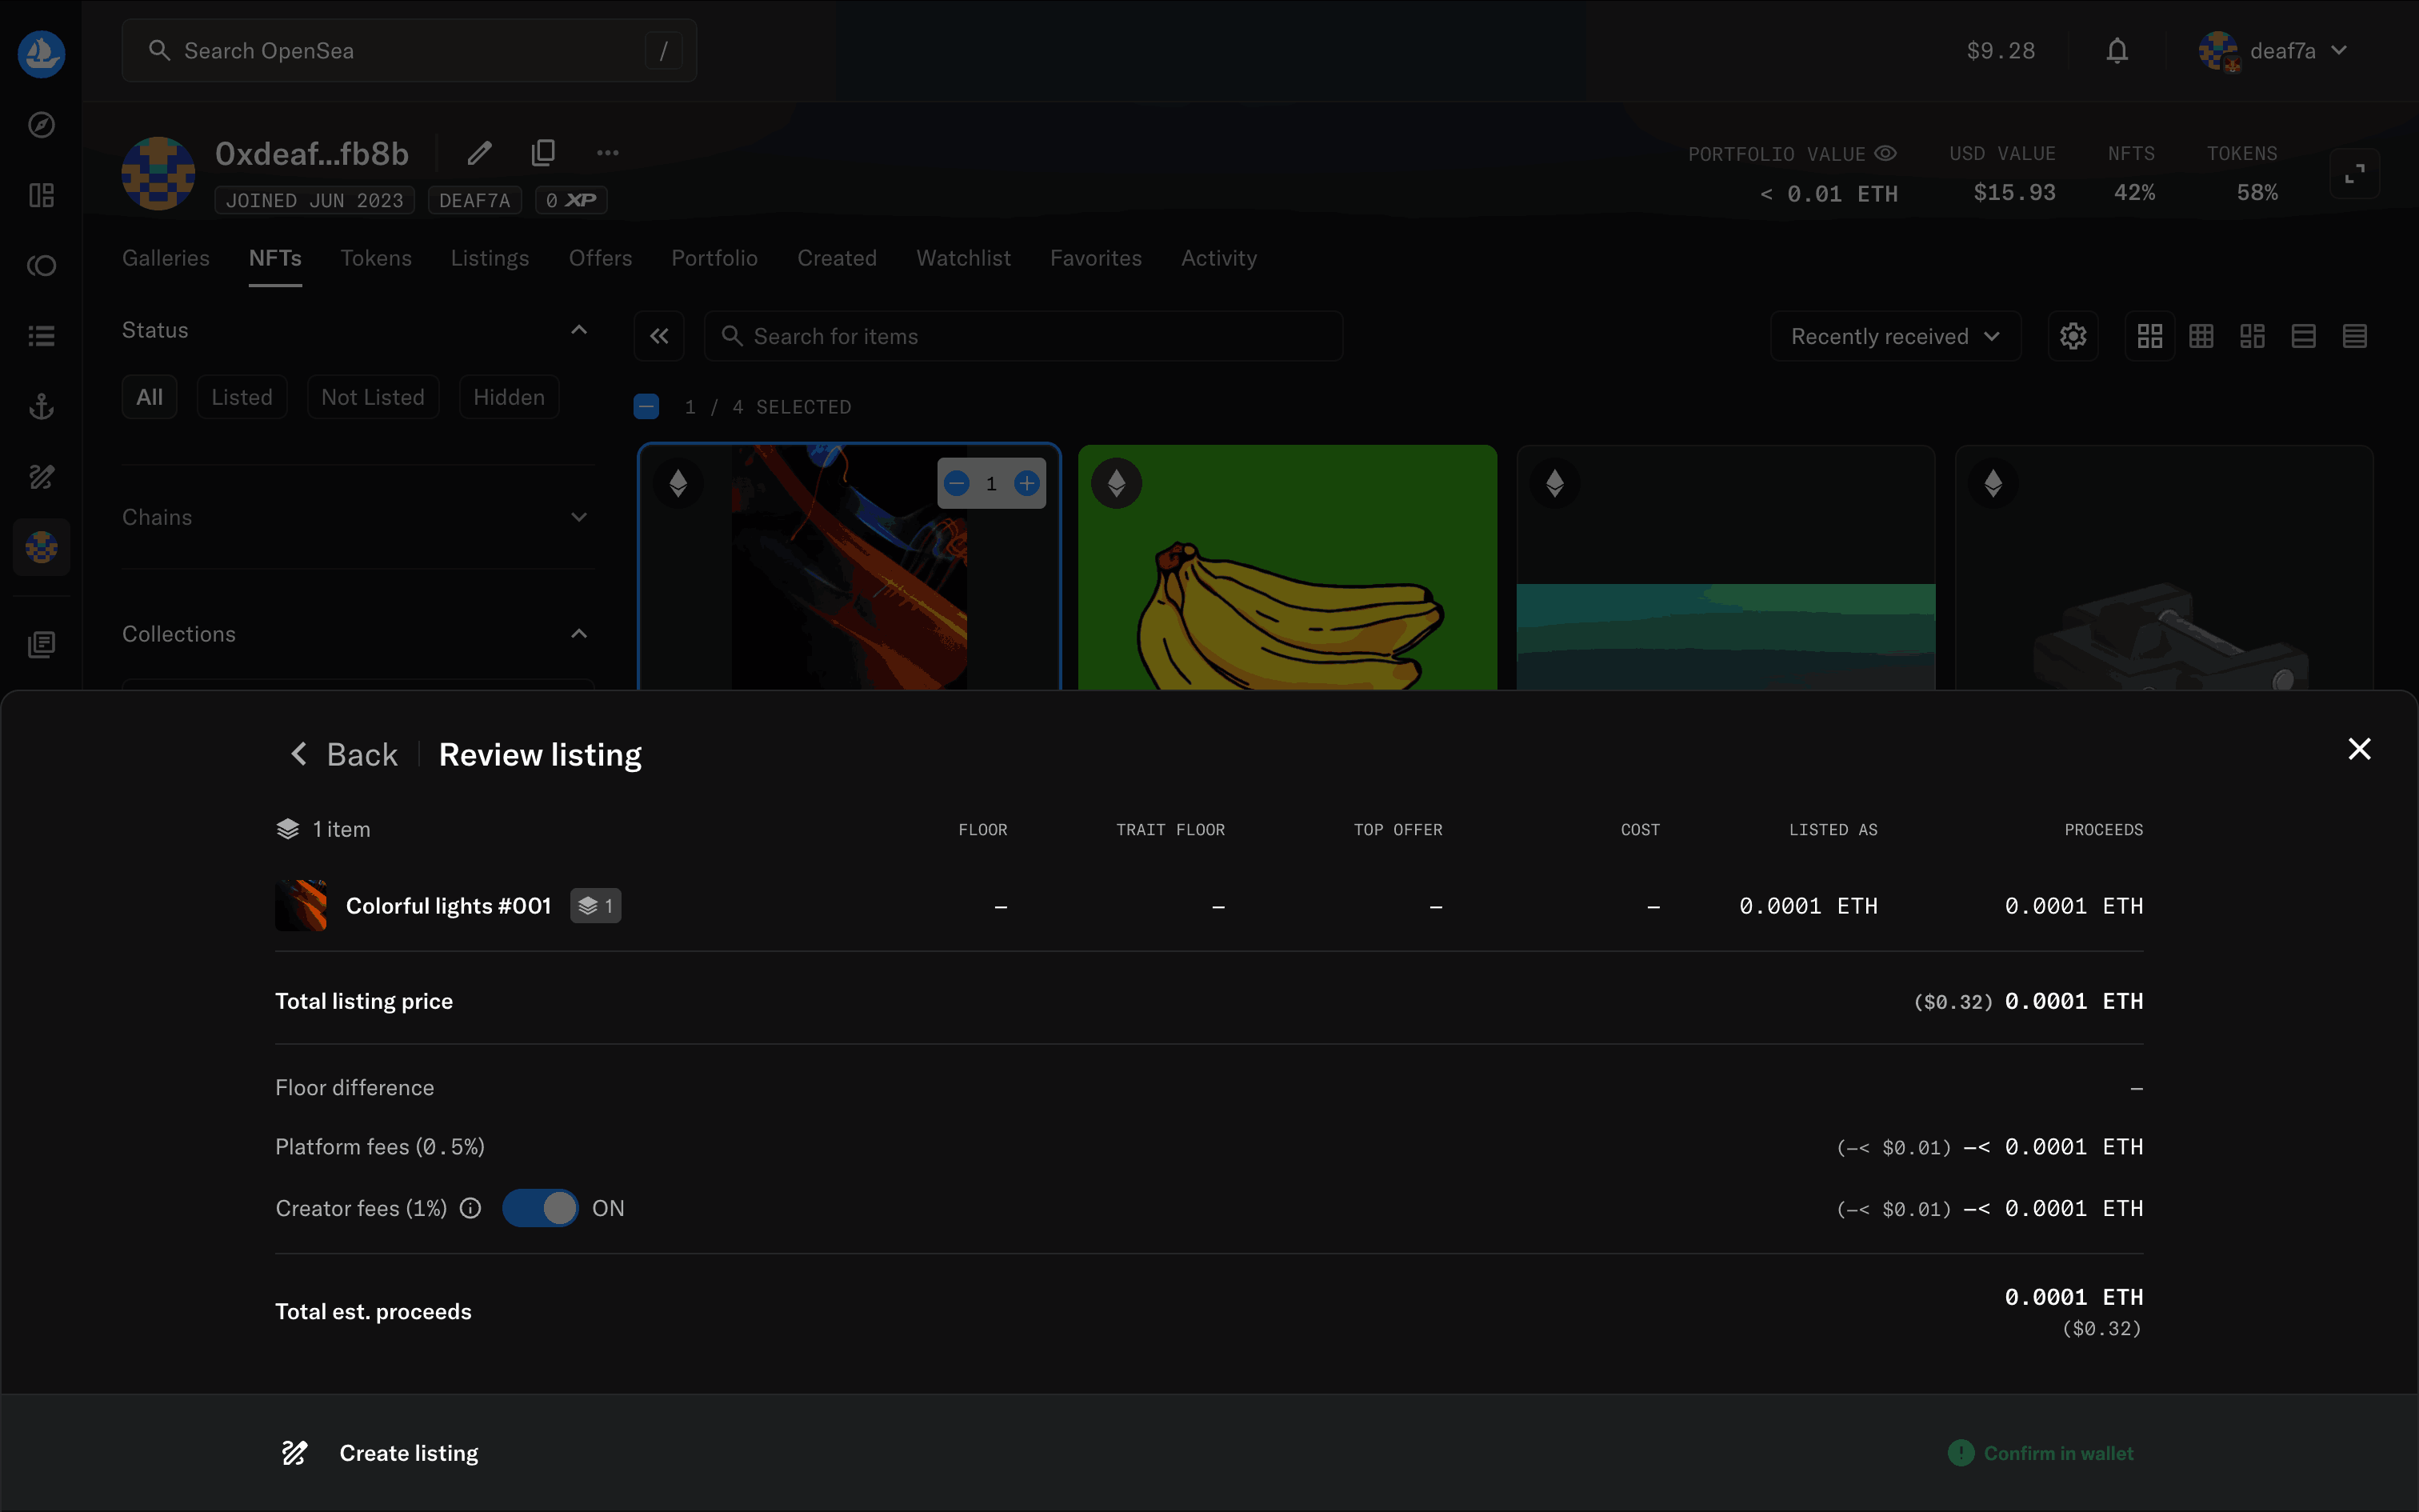Switch to the list view layout icon
Image resolution: width=2419 pixels, height=1512 pixels.
point(2303,336)
